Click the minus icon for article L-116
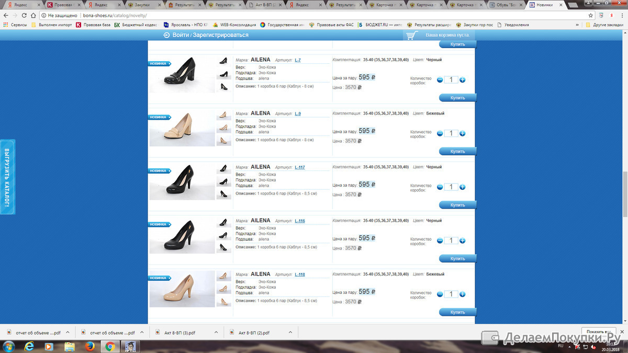Screen dimensions: 628x353 [x=440, y=241]
